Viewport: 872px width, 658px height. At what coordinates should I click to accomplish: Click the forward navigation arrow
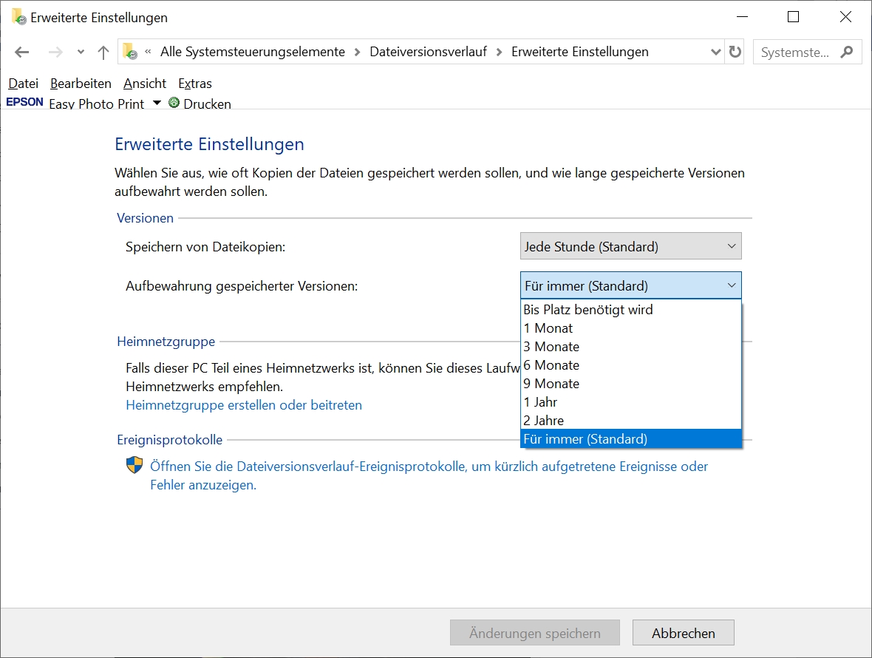(55, 52)
